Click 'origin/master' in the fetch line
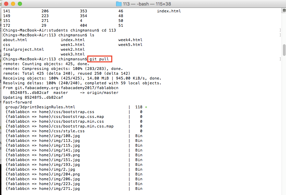Image resolution: width=286 pixels, height=195 pixels. (103, 93)
